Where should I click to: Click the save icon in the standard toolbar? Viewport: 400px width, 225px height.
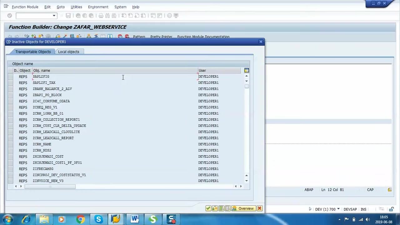[x=68, y=16]
